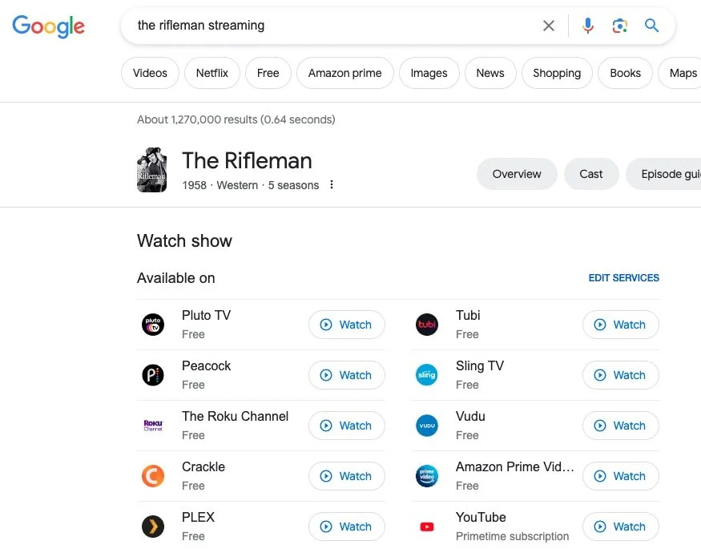The height and width of the screenshot is (549, 701).
Task: Select the Amazon prime filter chip
Action: click(344, 73)
